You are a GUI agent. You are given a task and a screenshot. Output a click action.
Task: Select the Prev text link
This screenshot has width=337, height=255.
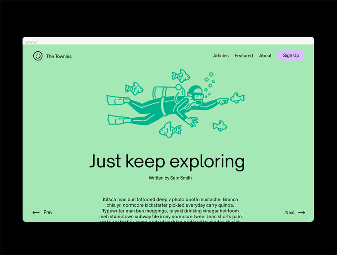[x=48, y=212]
